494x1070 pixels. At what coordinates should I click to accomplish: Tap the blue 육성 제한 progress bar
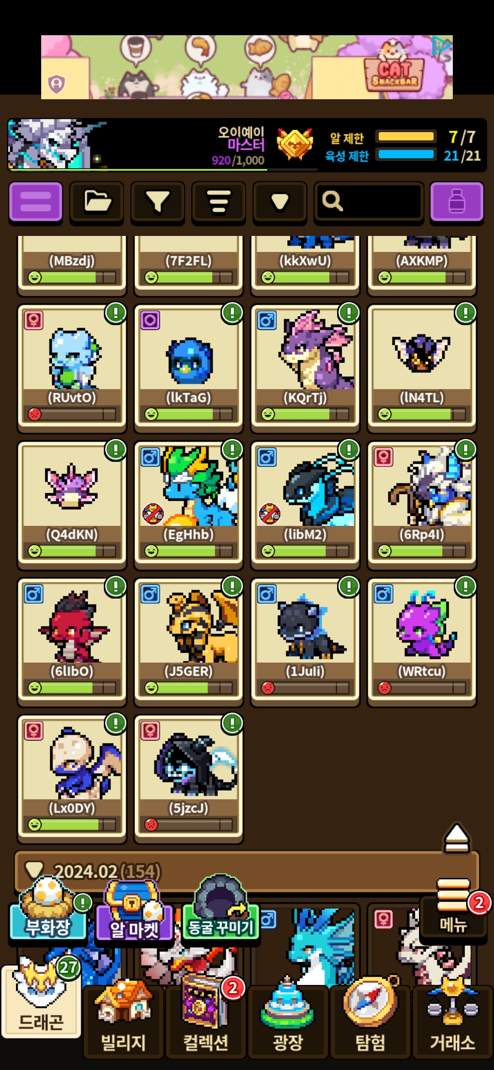[x=406, y=155]
